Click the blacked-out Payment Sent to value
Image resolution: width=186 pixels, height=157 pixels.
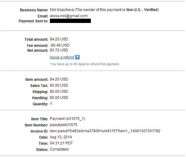click(70, 21)
